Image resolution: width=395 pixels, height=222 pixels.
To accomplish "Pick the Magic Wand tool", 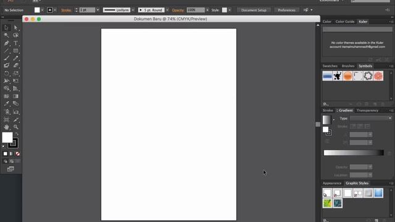I will [x=6, y=35].
